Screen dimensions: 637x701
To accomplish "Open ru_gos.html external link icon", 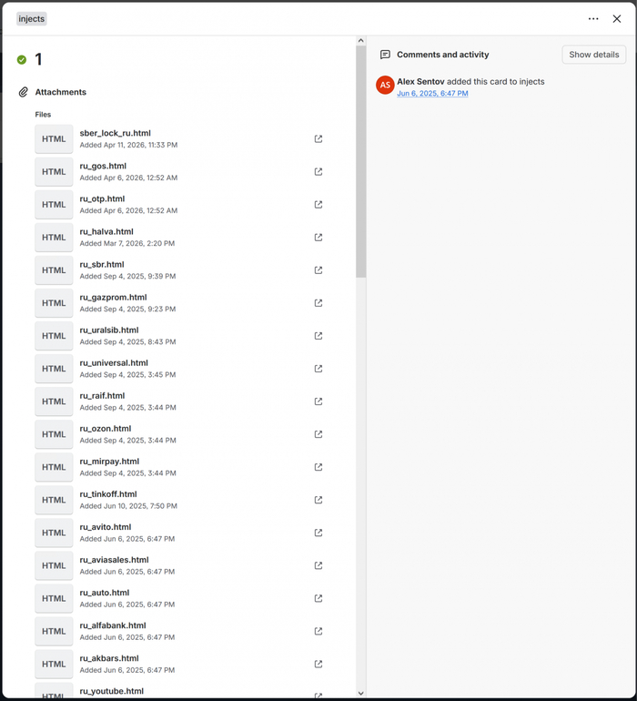I will click(x=318, y=172).
